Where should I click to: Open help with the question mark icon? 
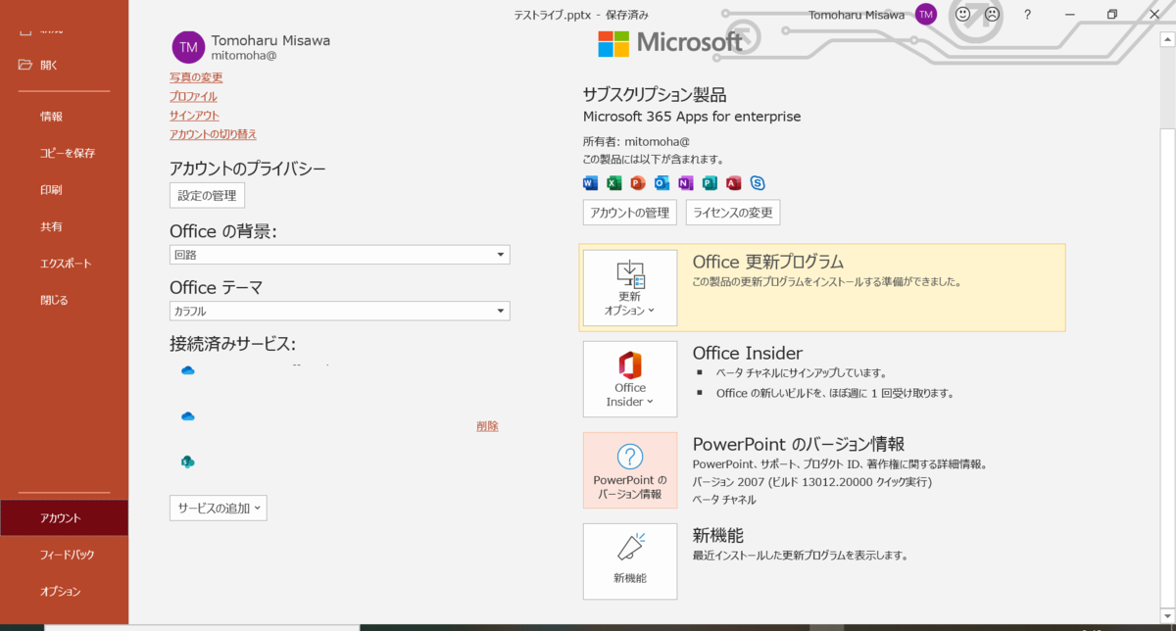[x=1027, y=15]
